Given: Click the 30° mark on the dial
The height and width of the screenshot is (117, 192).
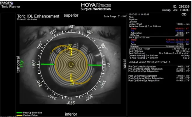Looking at the screenshot, I should (x=103, y=46).
